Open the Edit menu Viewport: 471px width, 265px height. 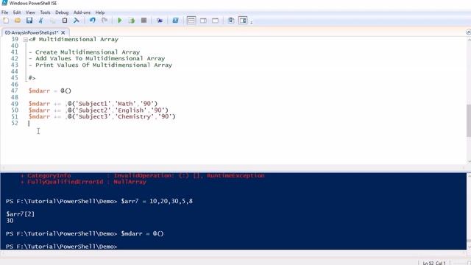pos(17,13)
